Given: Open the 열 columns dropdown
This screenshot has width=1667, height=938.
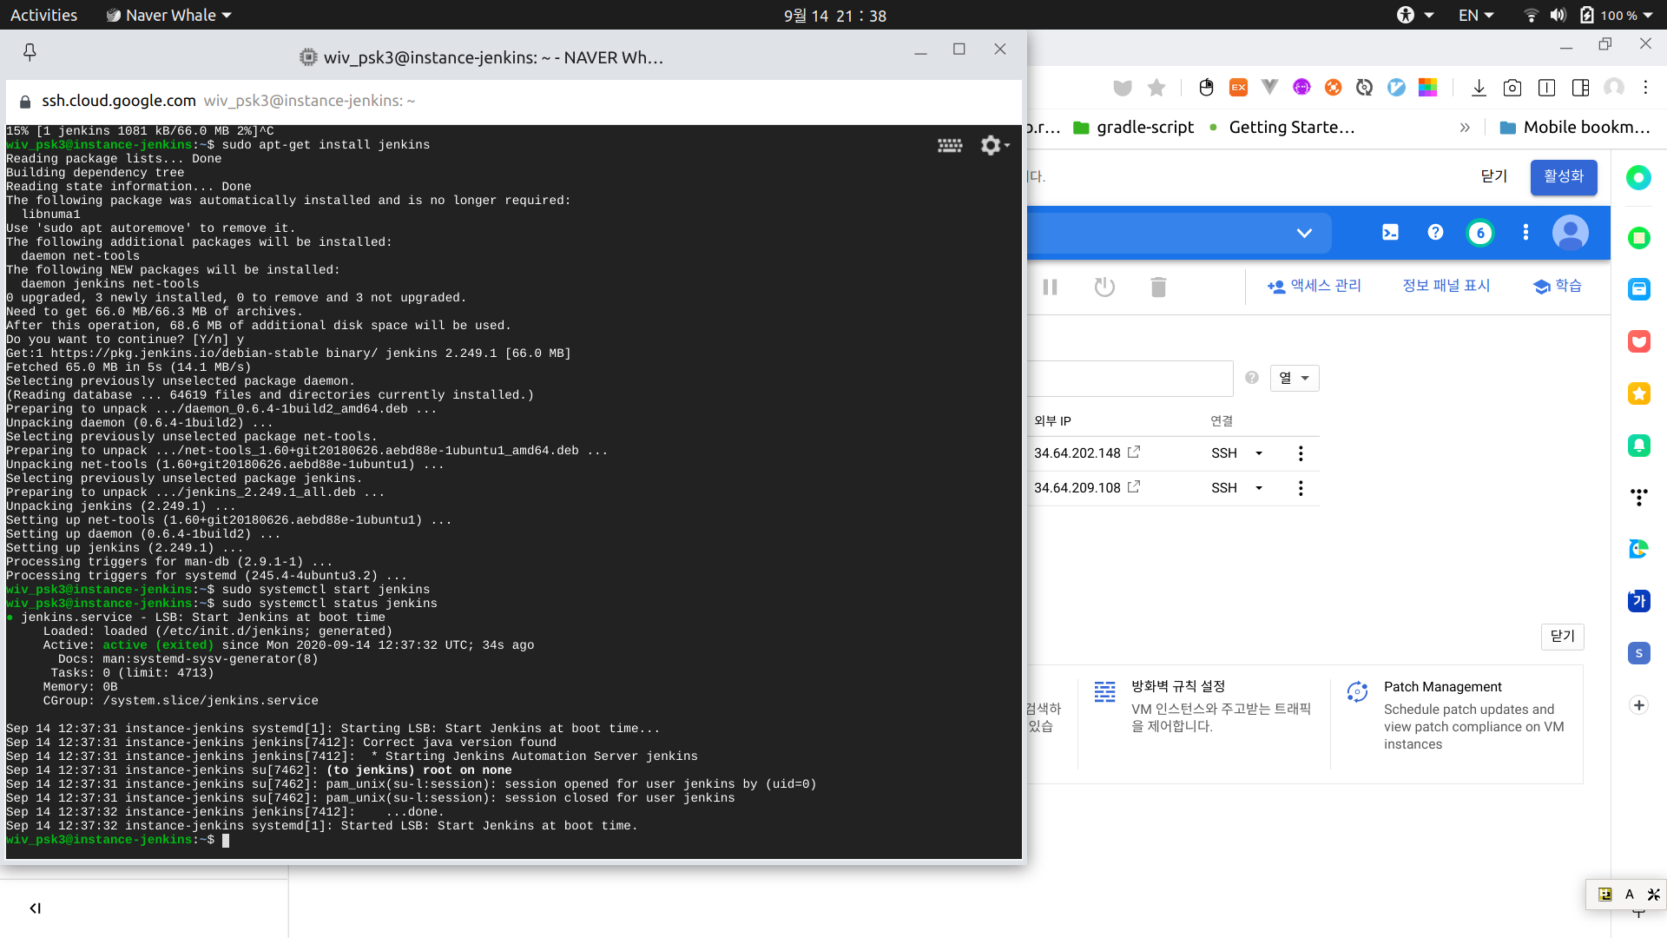Looking at the screenshot, I should tap(1294, 378).
